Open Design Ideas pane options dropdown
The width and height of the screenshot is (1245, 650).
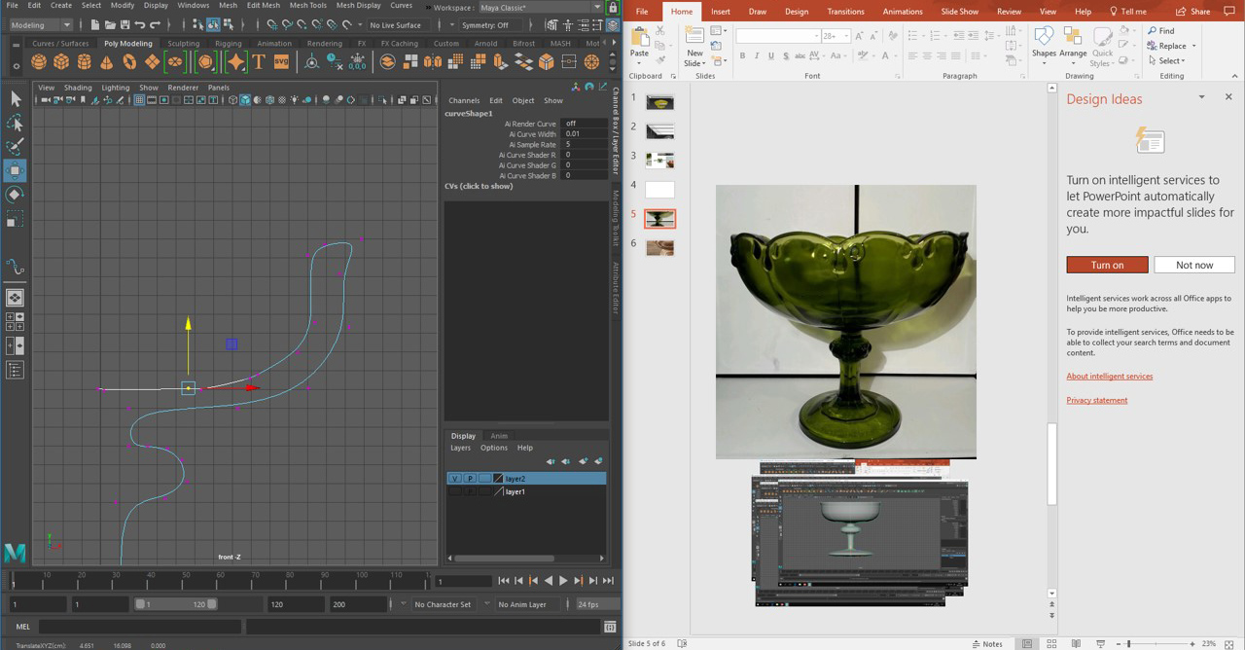(x=1201, y=97)
